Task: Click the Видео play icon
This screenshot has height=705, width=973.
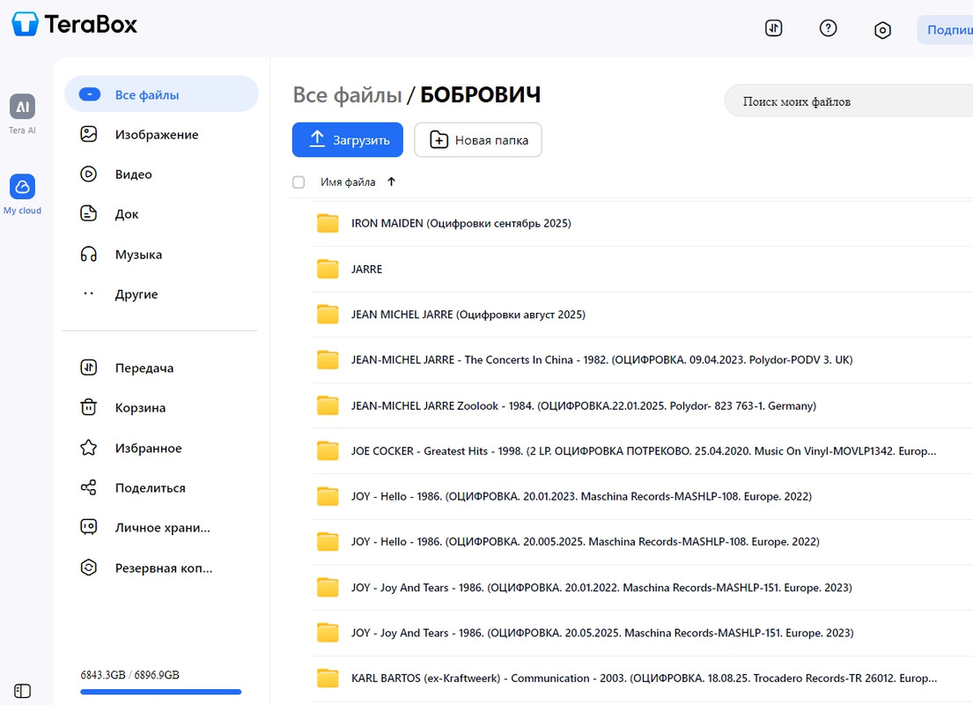Action: [x=89, y=174]
